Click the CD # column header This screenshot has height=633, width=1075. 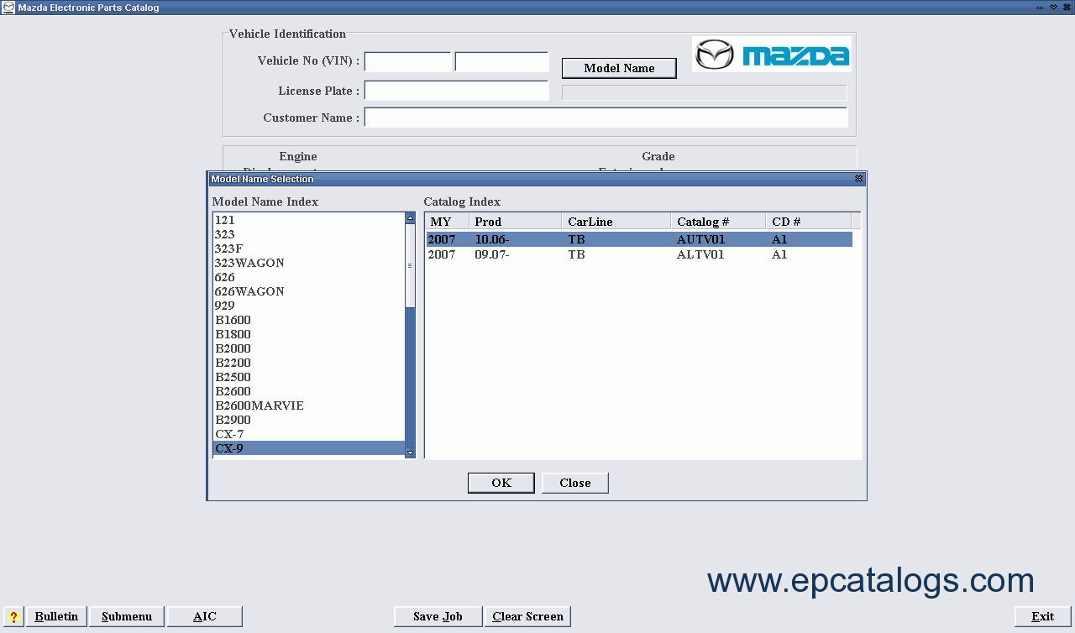(808, 222)
